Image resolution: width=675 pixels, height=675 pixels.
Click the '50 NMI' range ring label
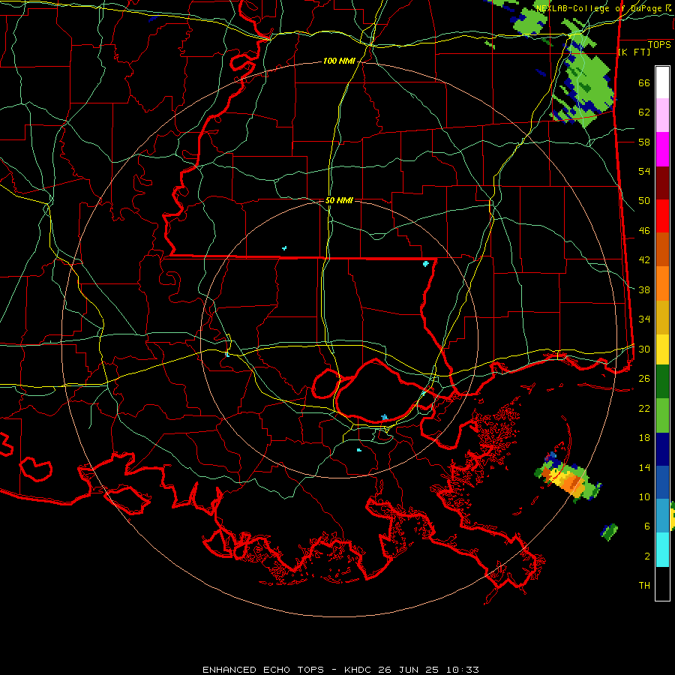coord(339,200)
